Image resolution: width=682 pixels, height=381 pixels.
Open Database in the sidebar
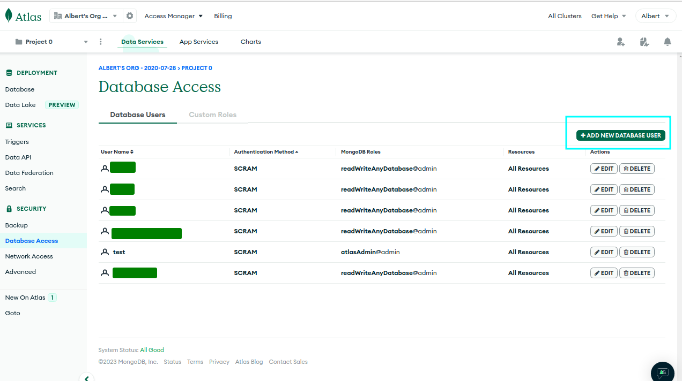point(20,89)
